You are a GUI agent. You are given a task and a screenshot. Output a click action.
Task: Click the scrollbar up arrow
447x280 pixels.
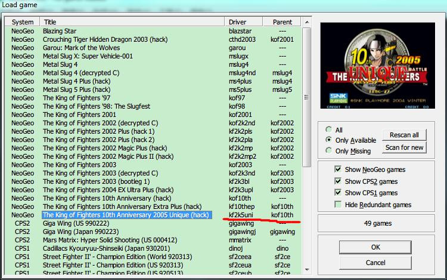point(307,22)
